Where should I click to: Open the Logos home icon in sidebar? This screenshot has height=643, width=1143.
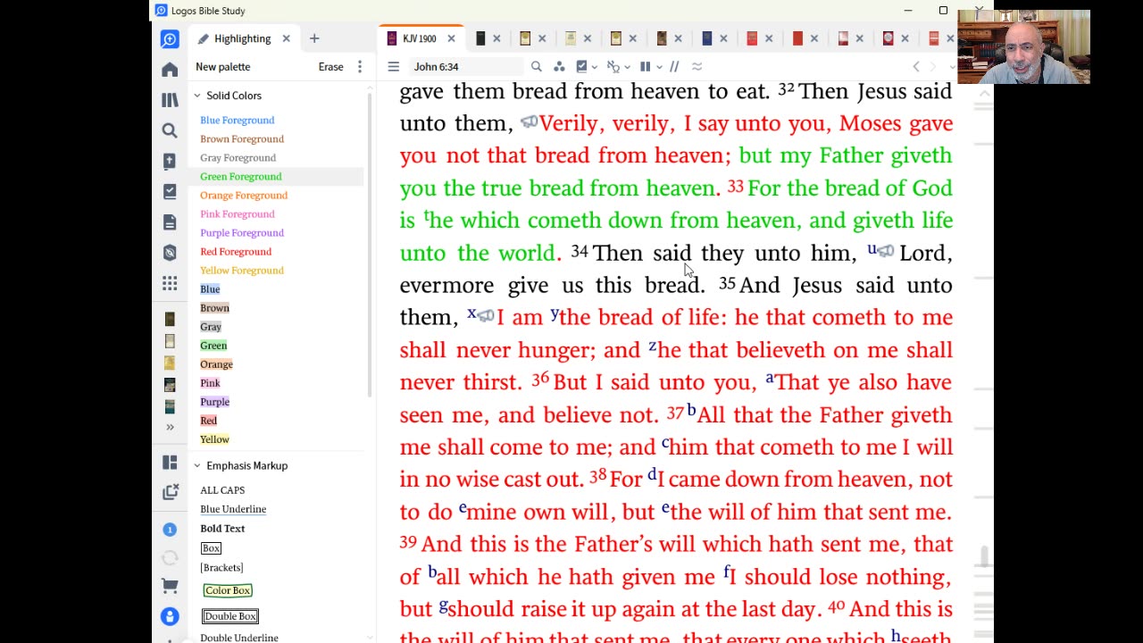point(170,70)
